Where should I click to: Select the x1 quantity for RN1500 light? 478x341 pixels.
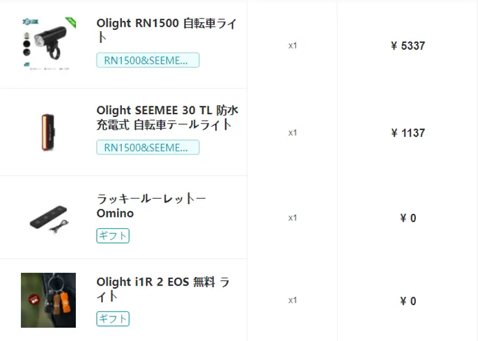293,46
